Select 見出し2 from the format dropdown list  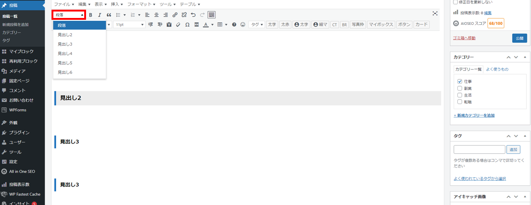[65, 35]
